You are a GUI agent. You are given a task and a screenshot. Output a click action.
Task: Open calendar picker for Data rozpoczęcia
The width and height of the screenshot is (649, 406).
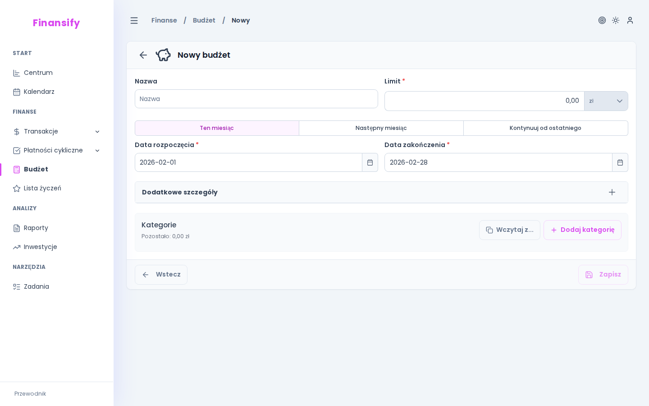pos(370,162)
